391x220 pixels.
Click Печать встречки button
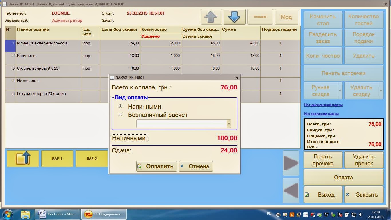point(343,73)
